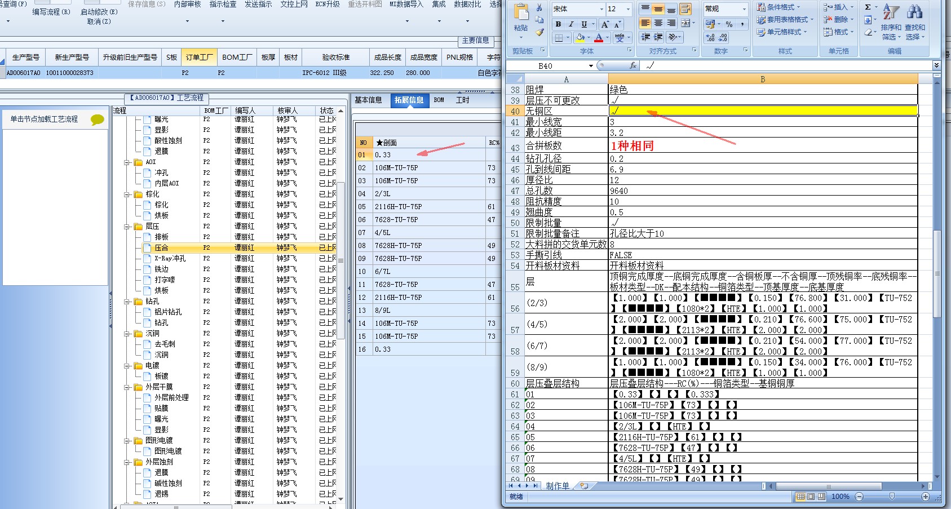Toggle Underline formatting in Excel
The width and height of the screenshot is (951, 509).
point(584,24)
